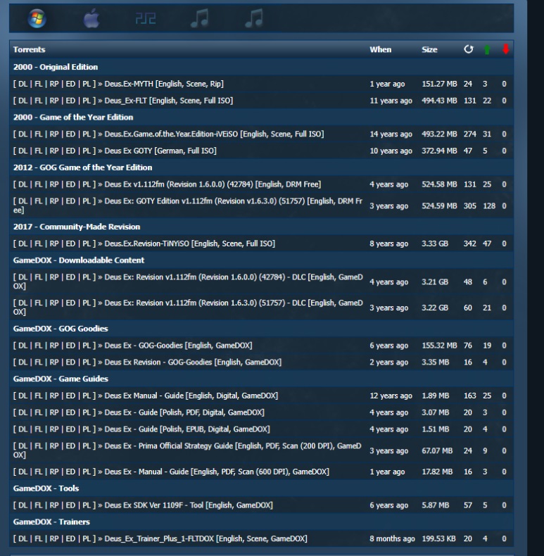Viewport: 544px width, 556px height.
Task: Click PL link for Deus.Ex.Revision-TiNYiSO
Action: 87,244
